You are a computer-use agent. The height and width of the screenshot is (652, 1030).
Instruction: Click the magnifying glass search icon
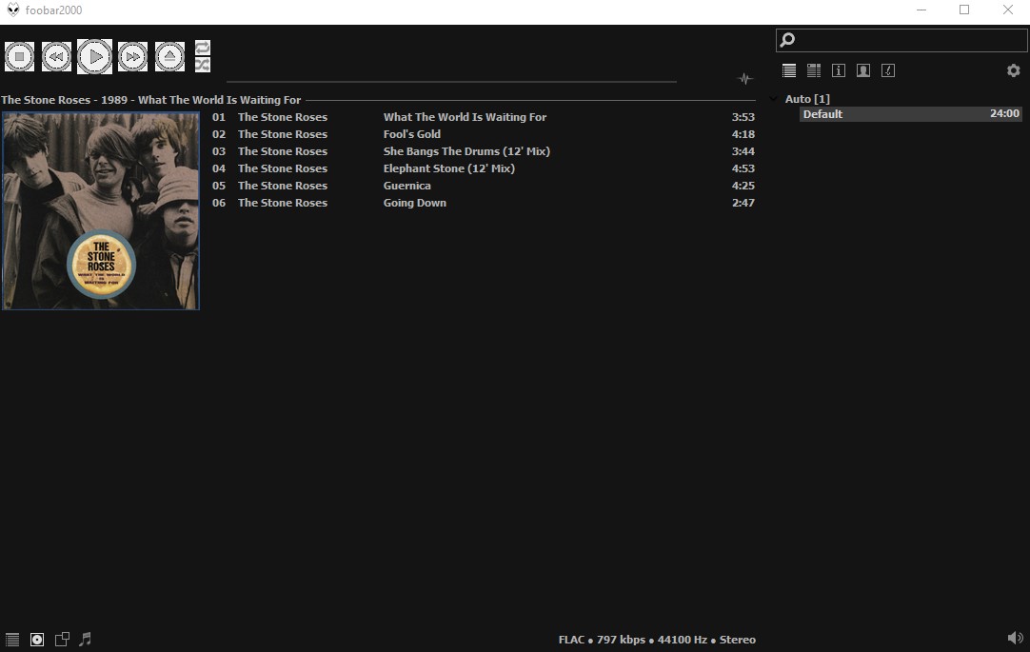pyautogui.click(x=787, y=40)
